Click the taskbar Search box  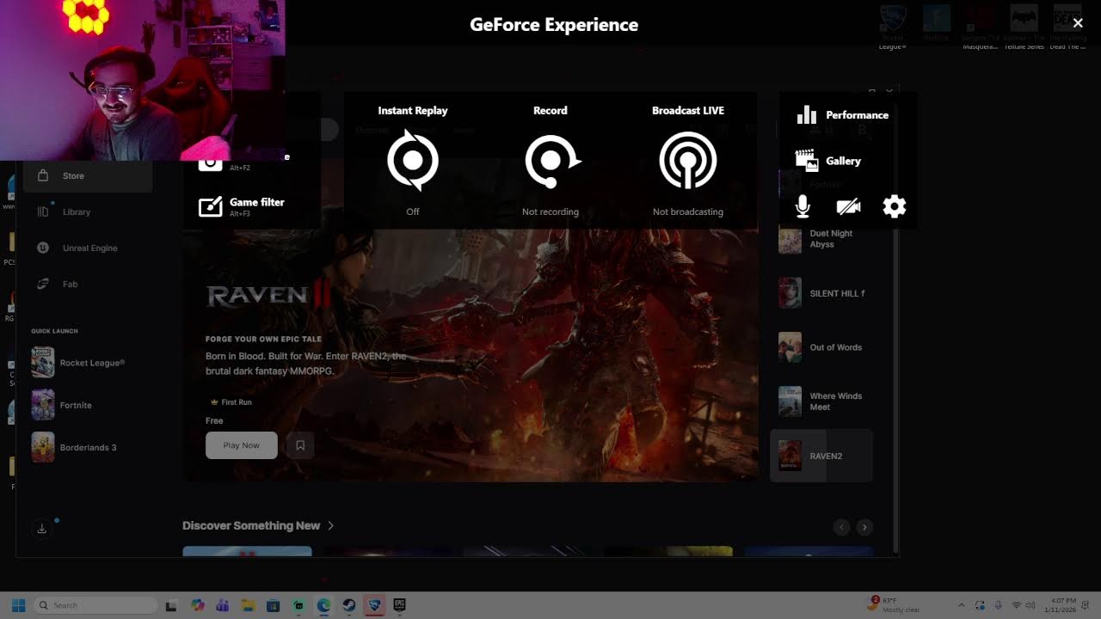tap(95, 605)
